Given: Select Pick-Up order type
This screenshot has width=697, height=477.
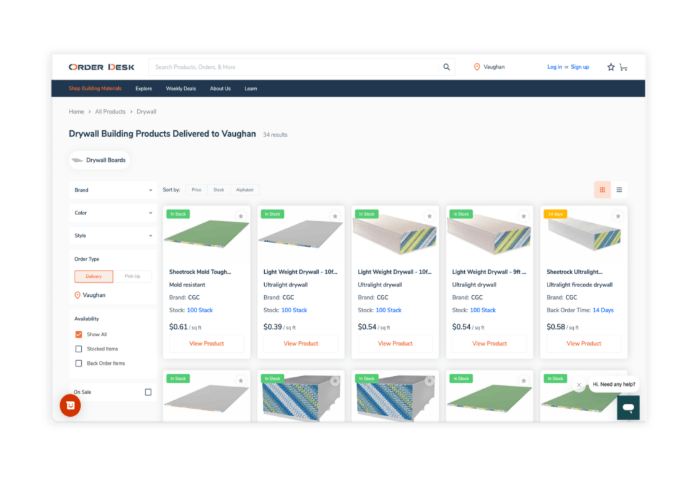Looking at the screenshot, I should [132, 277].
